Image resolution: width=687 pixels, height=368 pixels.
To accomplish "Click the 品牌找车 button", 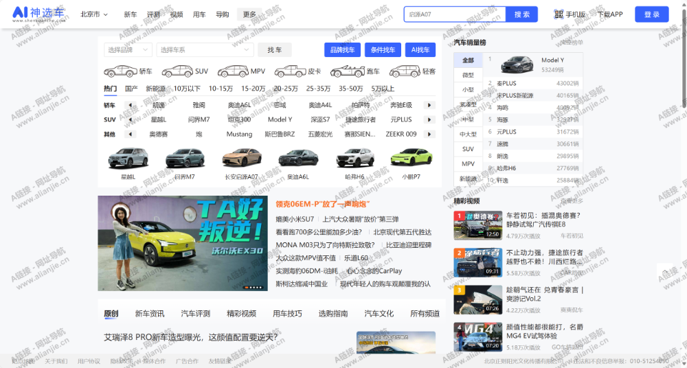I will point(342,50).
